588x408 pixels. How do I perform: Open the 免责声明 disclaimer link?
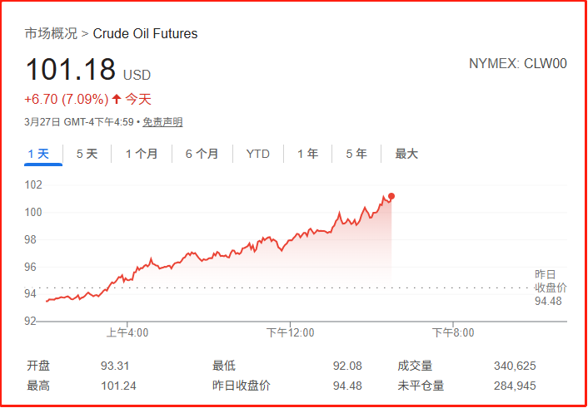tap(162, 122)
